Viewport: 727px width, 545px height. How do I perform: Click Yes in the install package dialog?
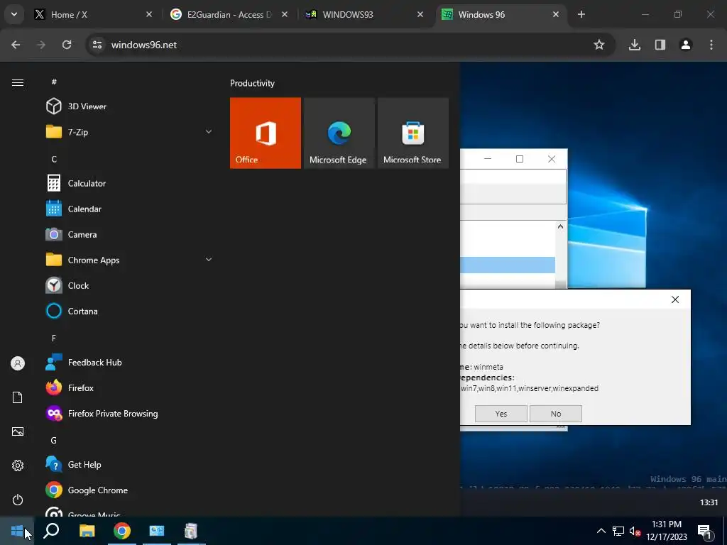(x=501, y=414)
